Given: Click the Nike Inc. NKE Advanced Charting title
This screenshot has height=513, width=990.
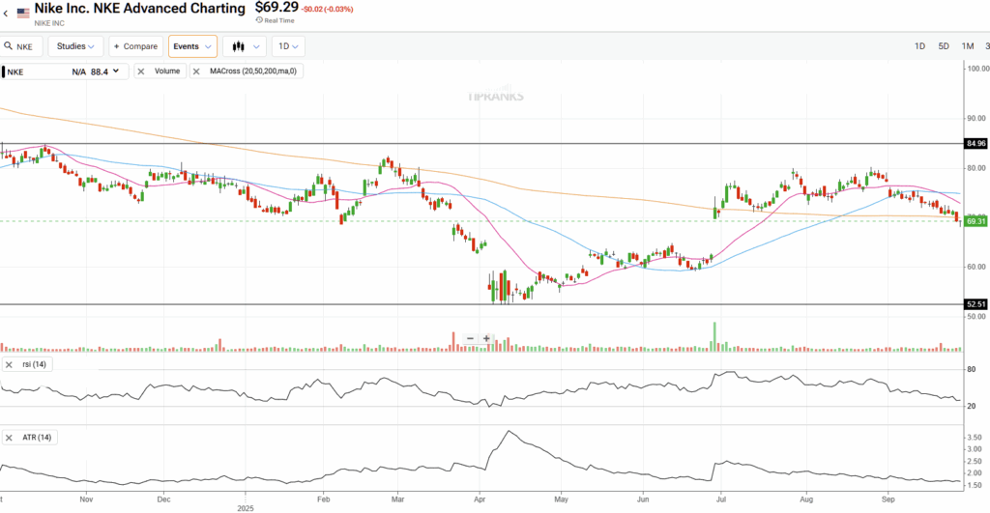Looking at the screenshot, I should coord(139,8).
